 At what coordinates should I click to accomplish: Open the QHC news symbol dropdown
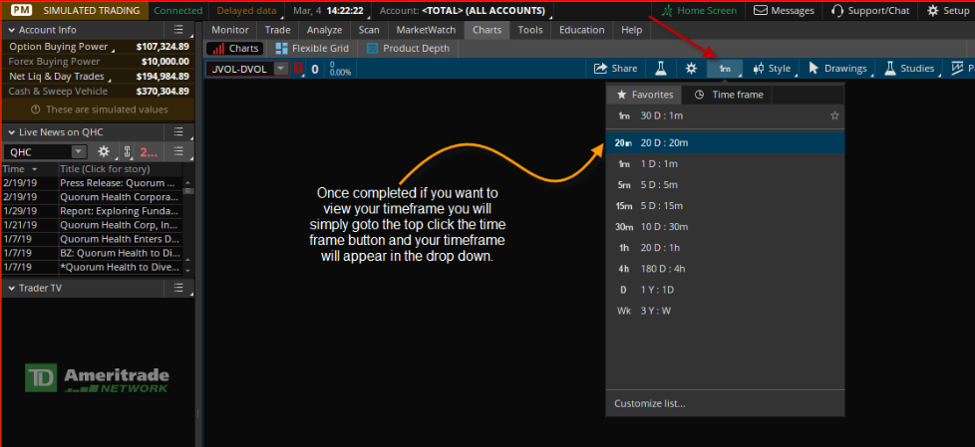(79, 152)
